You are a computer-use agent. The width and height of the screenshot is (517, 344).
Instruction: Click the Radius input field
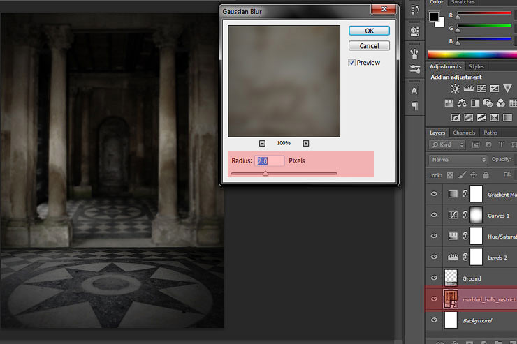pos(270,161)
